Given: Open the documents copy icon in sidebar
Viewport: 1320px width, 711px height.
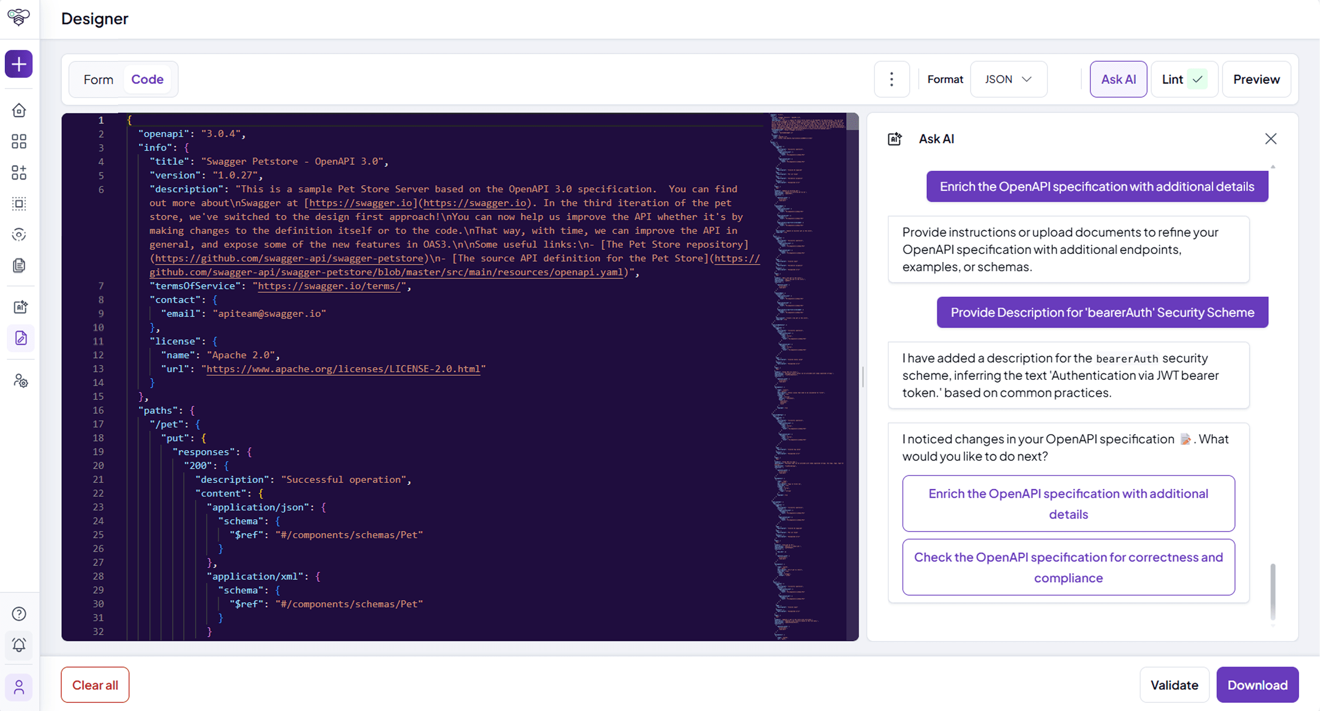Looking at the screenshot, I should pyautogui.click(x=19, y=265).
